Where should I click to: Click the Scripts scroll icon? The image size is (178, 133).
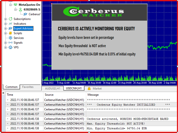11,33
